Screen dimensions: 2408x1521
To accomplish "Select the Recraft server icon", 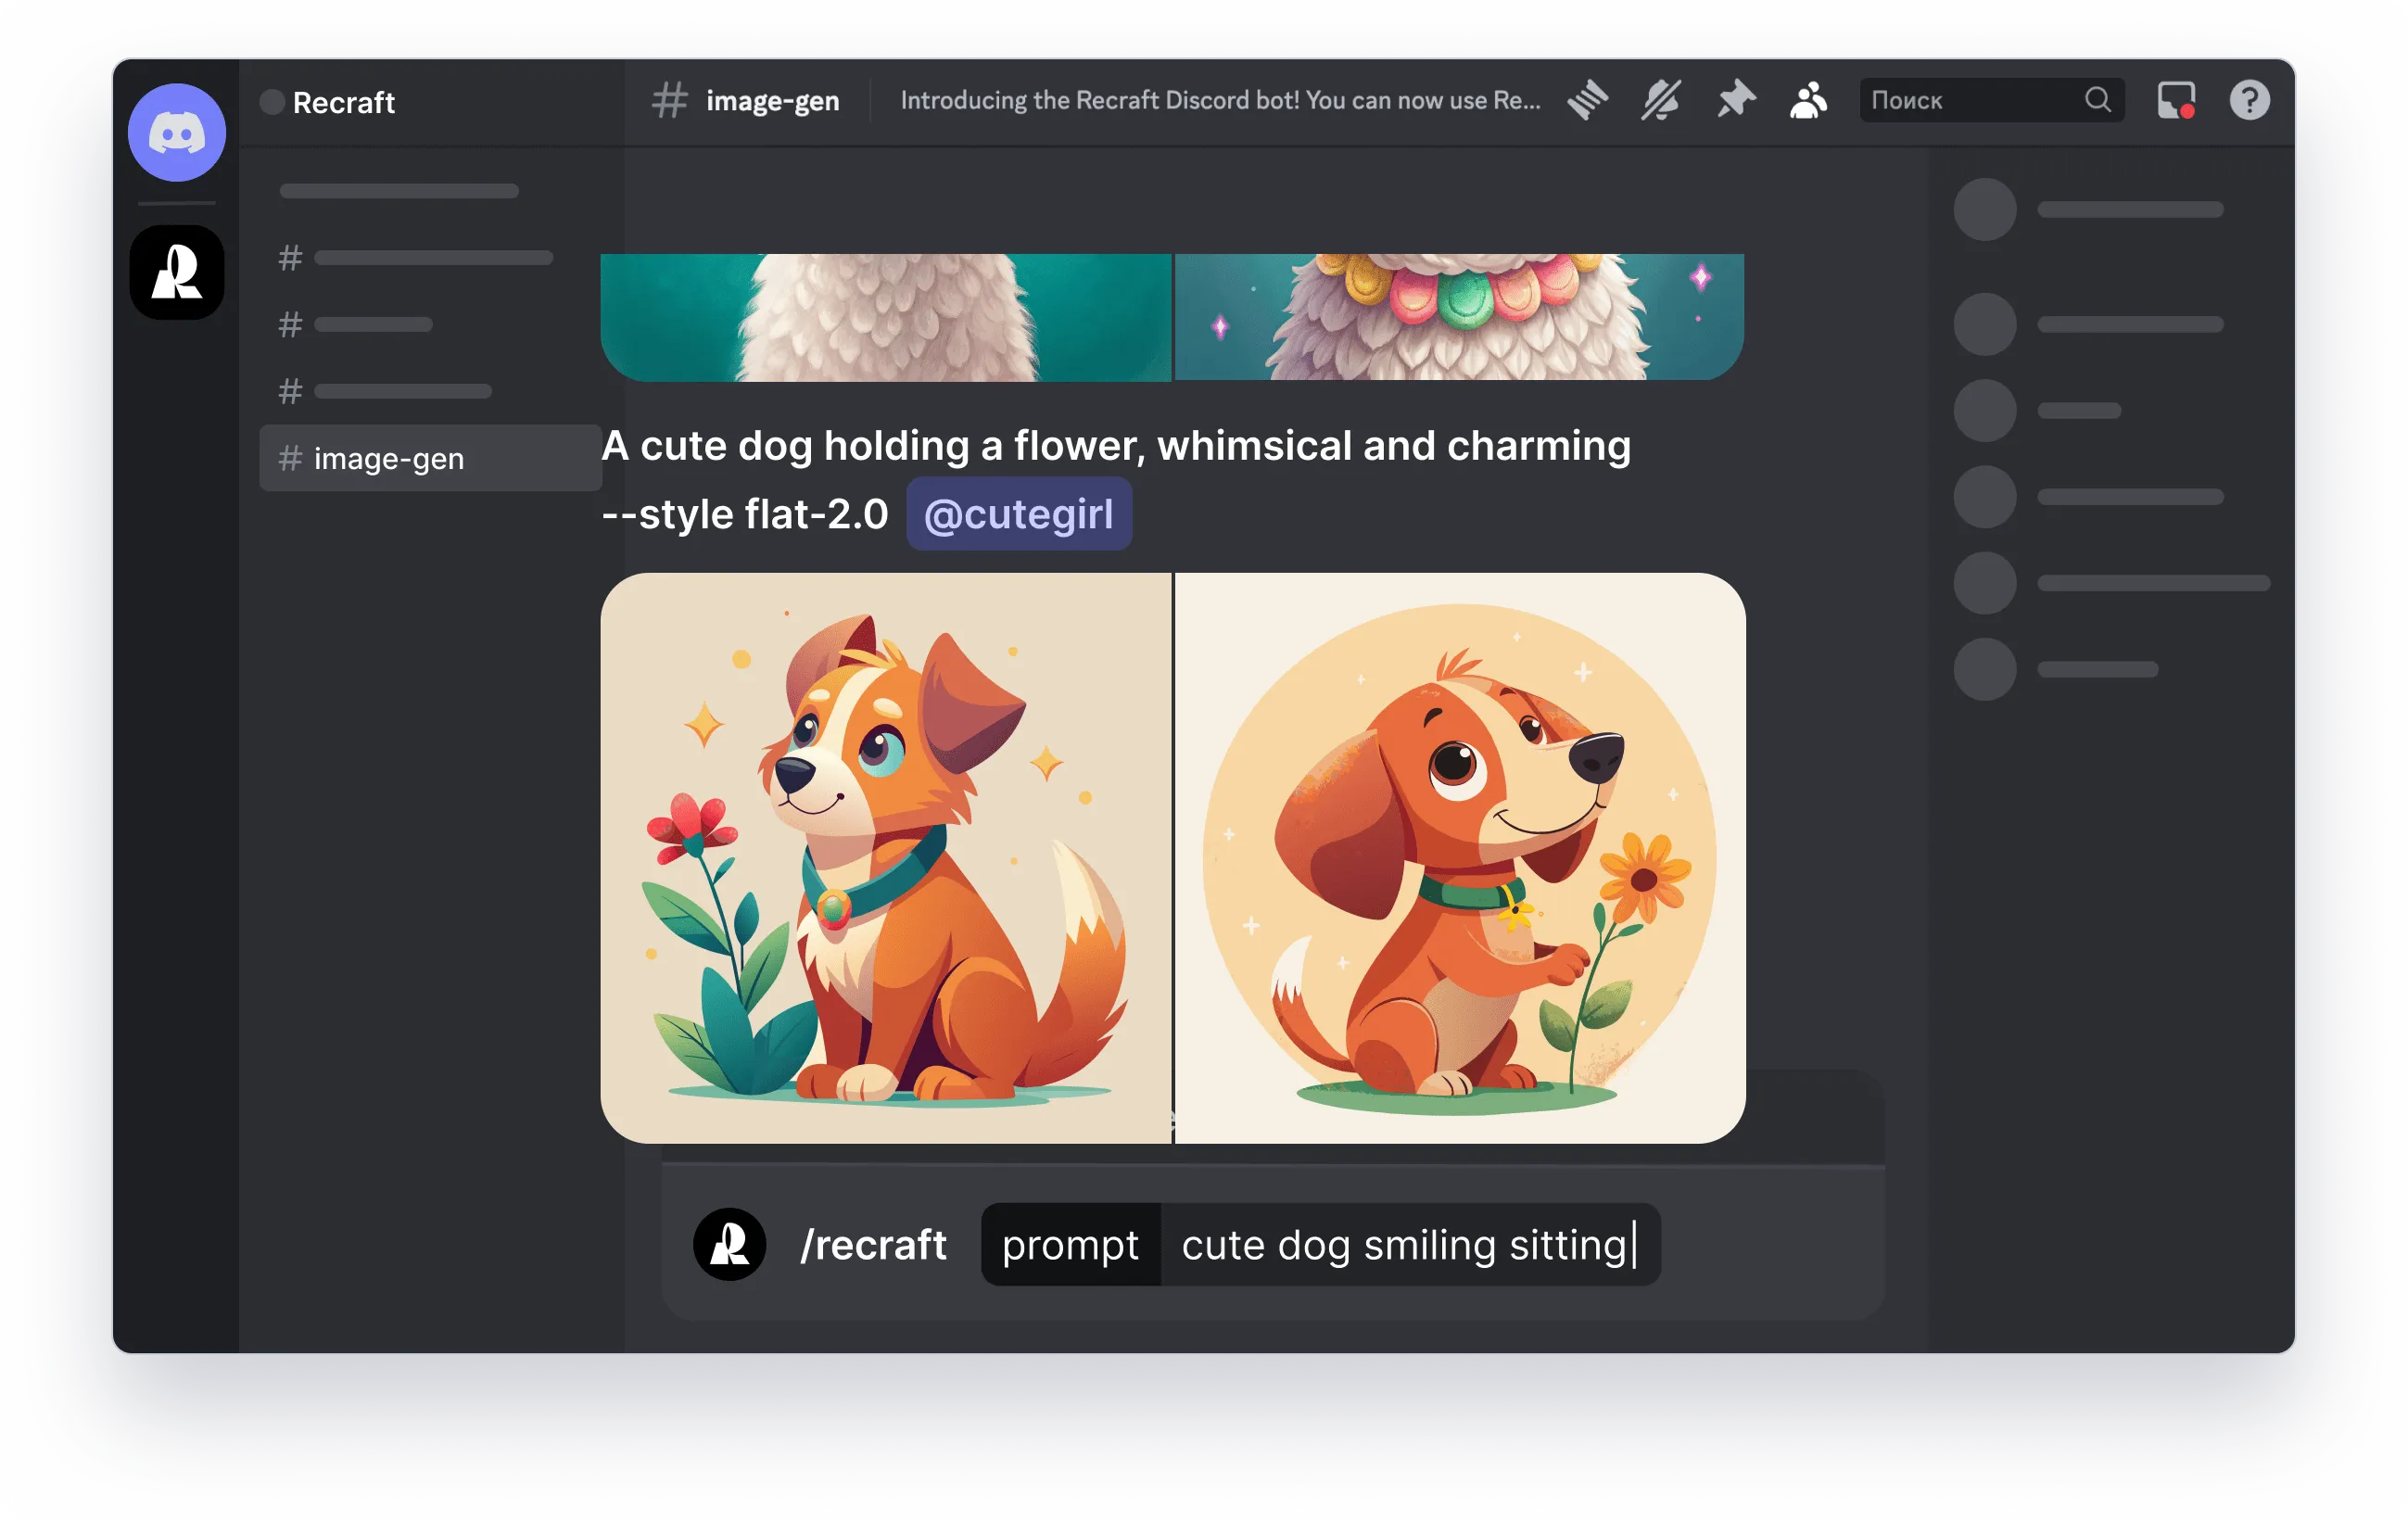I will pos(177,272).
